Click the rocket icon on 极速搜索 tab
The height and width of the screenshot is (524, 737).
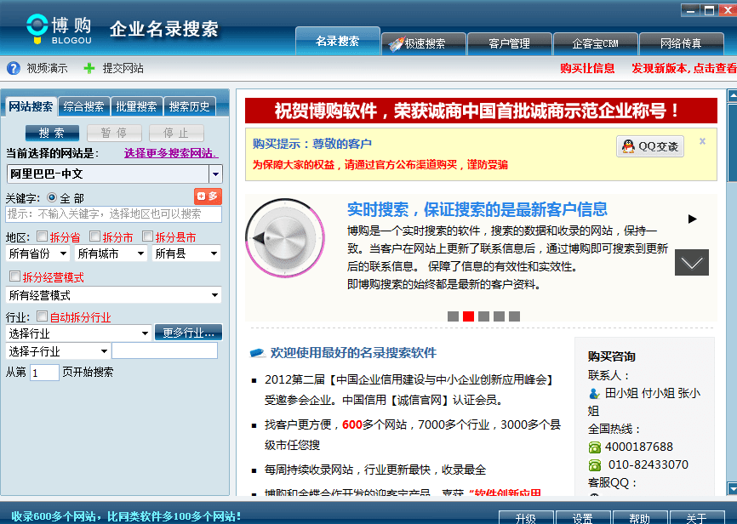pos(396,43)
